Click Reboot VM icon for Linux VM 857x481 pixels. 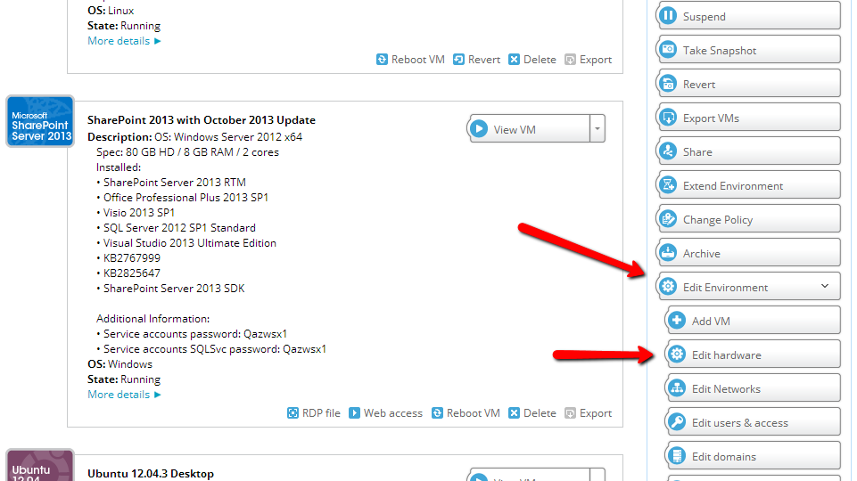pyautogui.click(x=382, y=60)
